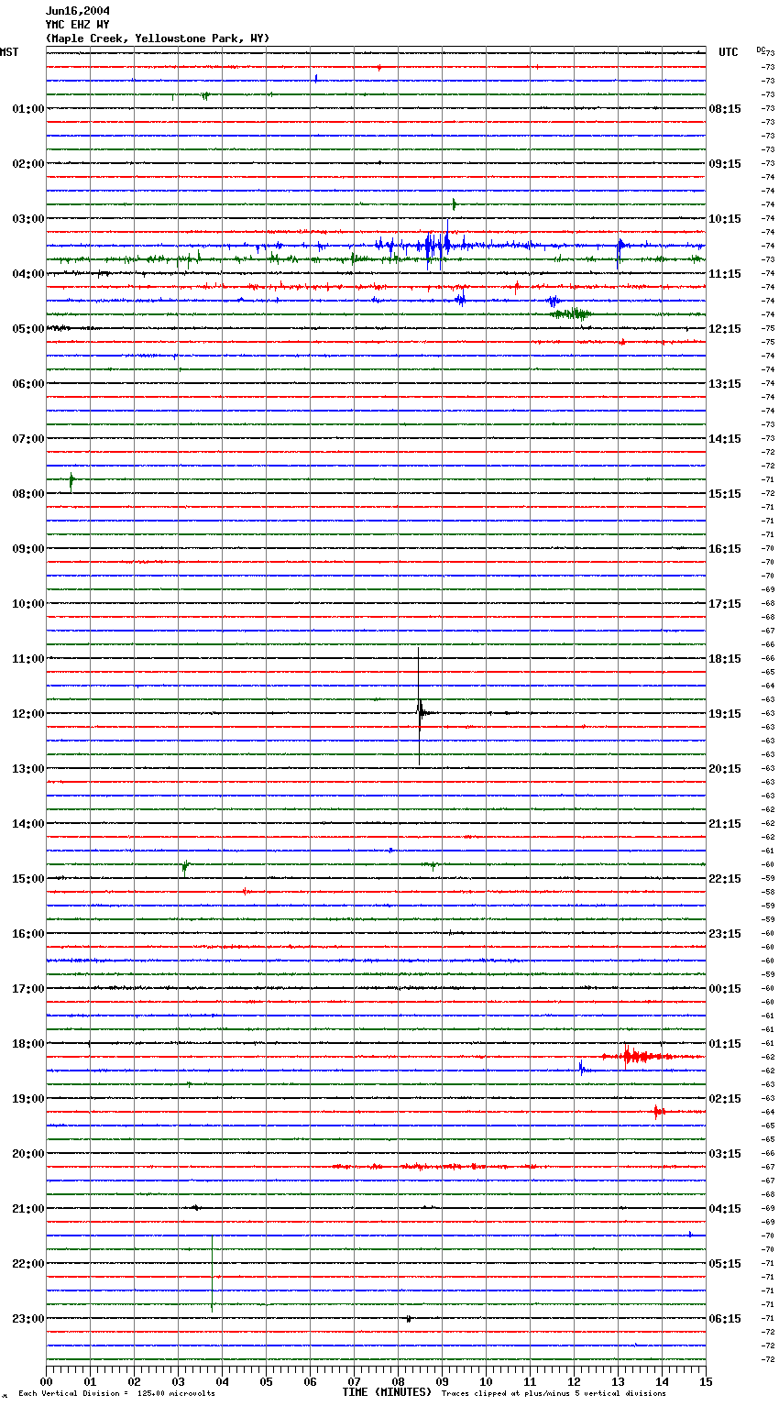Click the "10:00" MST time label
This screenshot has width=779, height=1406.
click(28, 604)
